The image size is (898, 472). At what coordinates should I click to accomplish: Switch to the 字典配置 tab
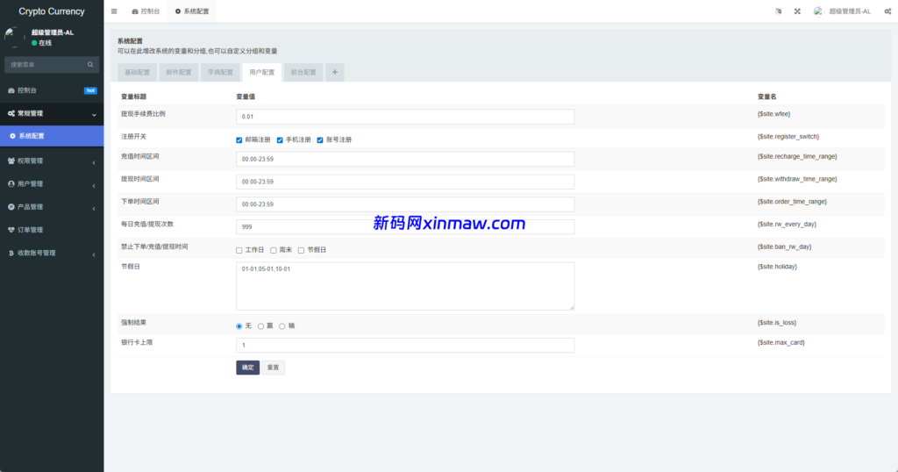pyautogui.click(x=220, y=72)
